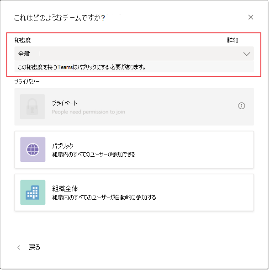Image resolution: width=270 pixels, height=271 pixels.
Task: Click the 秘密度 label
Action: [x=23, y=40]
